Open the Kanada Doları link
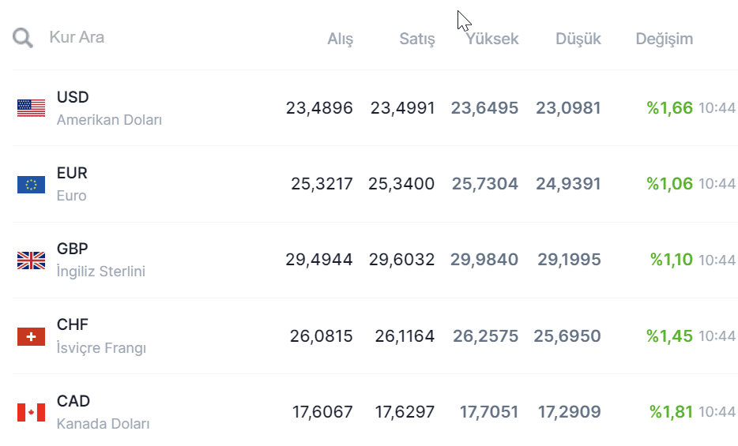Image resolution: width=738 pixels, height=446 pixels. (104, 423)
